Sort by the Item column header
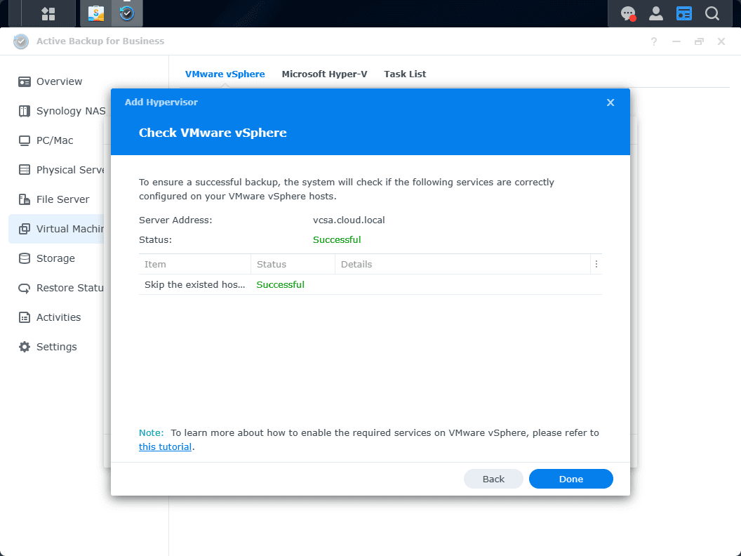 point(194,264)
